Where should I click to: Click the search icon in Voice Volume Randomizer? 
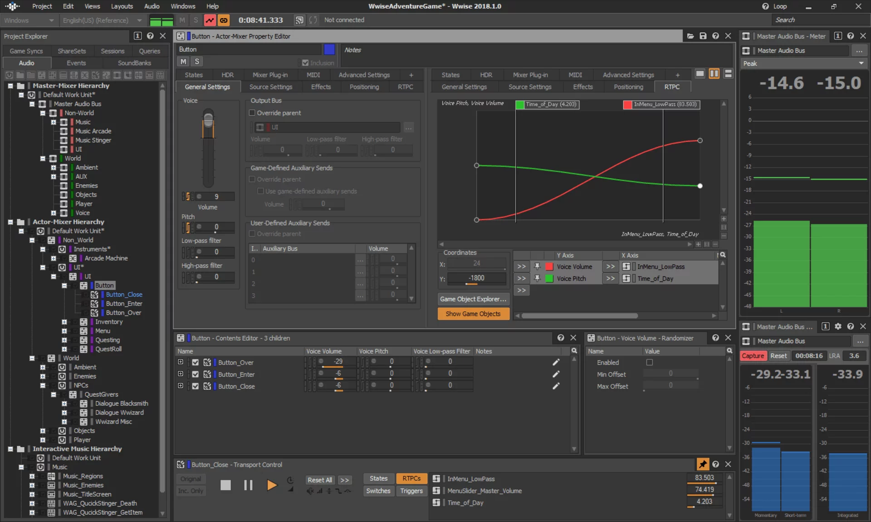pyautogui.click(x=729, y=351)
